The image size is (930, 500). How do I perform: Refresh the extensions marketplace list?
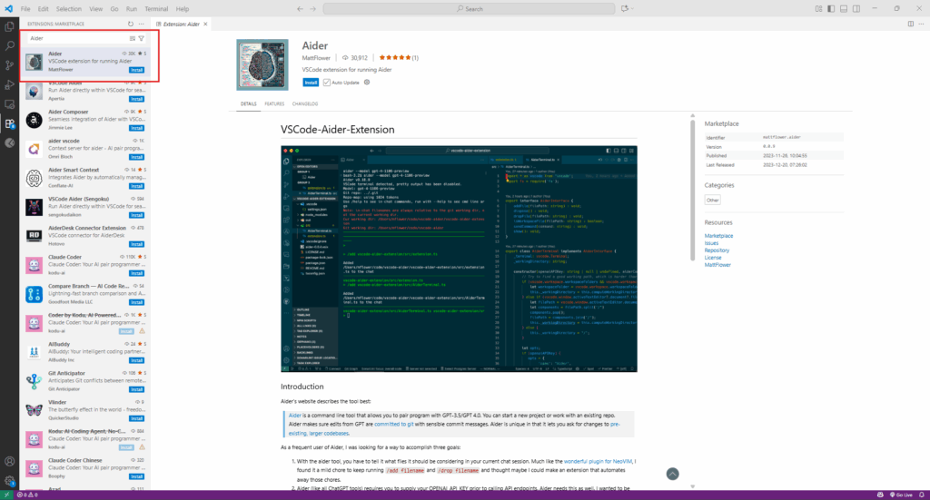130,24
